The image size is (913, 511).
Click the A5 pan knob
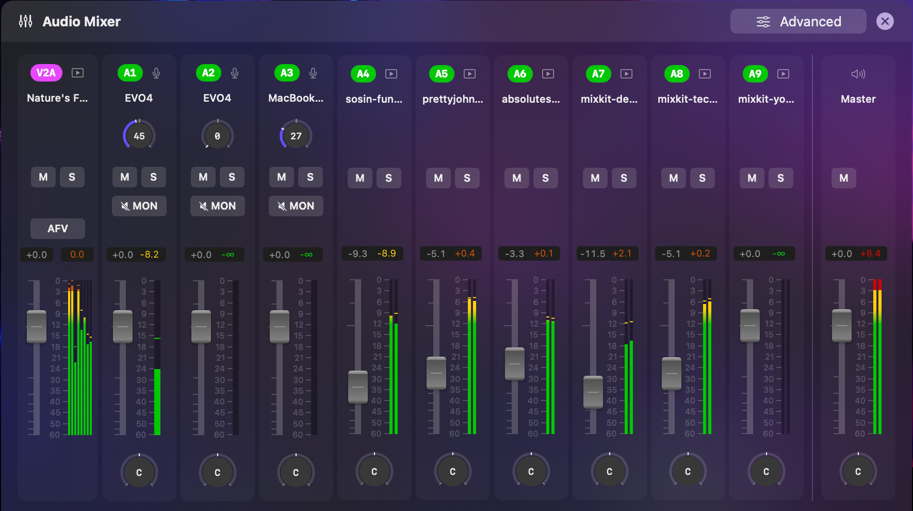pos(453,471)
